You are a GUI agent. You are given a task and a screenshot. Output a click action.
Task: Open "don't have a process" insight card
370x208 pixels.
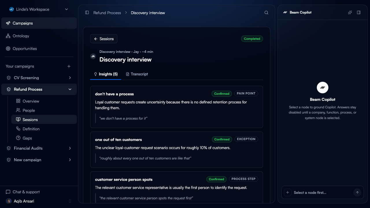tap(177, 107)
